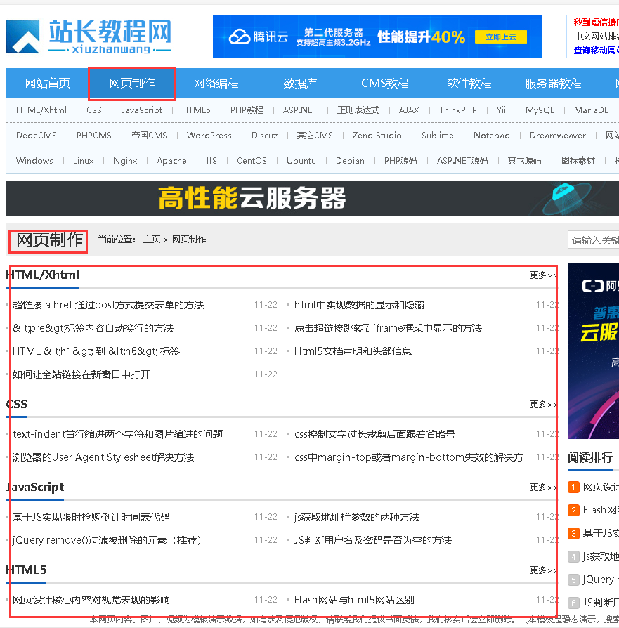
Task: Open MySQL sub-navigation link
Action: pos(540,110)
